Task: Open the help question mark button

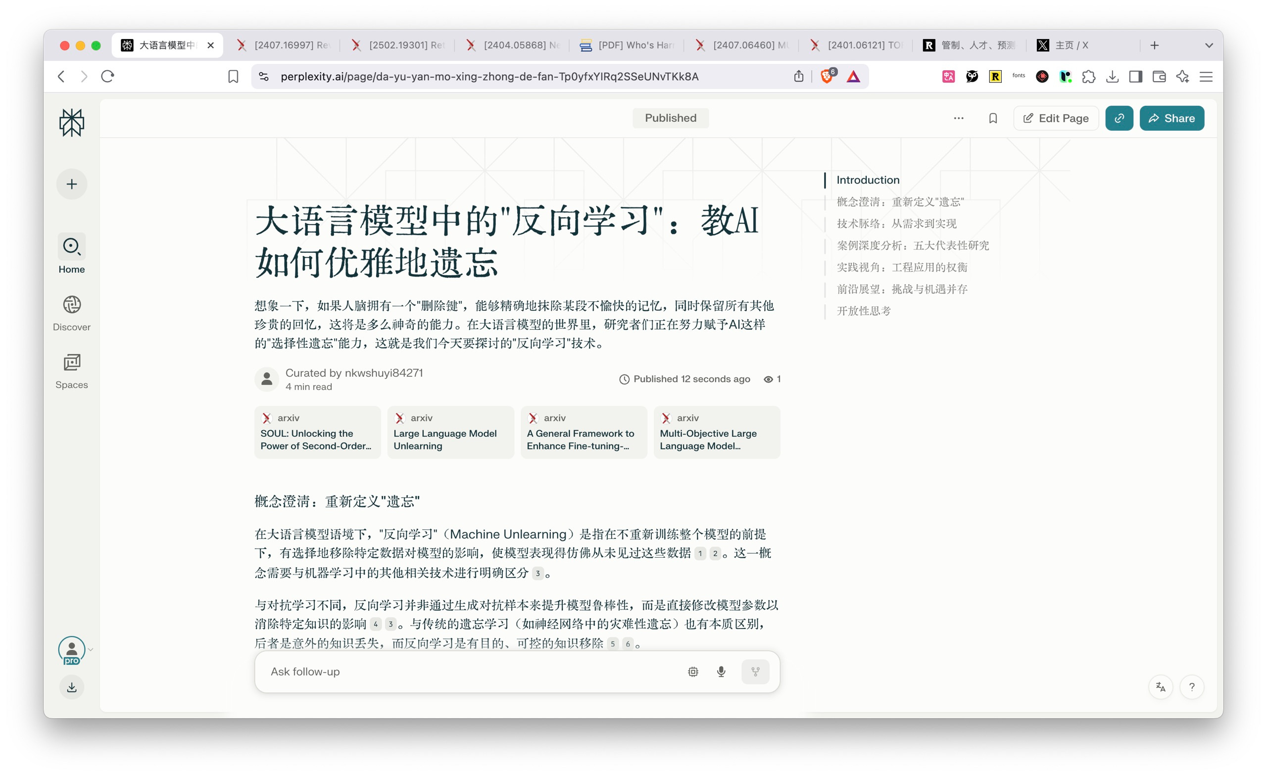Action: [1191, 687]
